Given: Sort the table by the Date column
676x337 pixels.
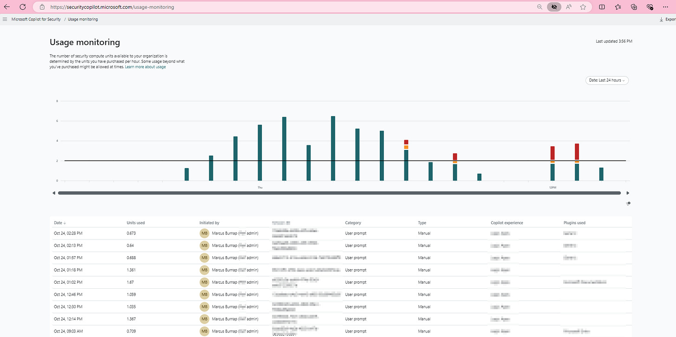Looking at the screenshot, I should 59,223.
